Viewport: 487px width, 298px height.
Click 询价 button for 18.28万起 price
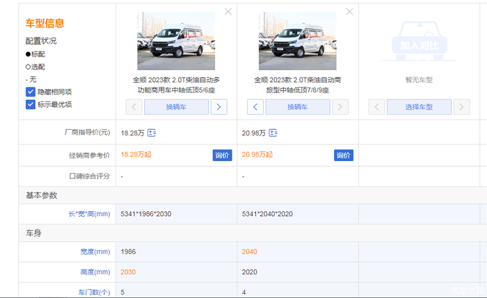(222, 155)
